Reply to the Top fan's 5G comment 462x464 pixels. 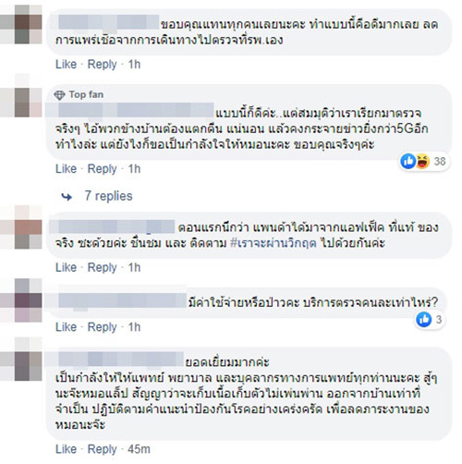tap(103, 169)
